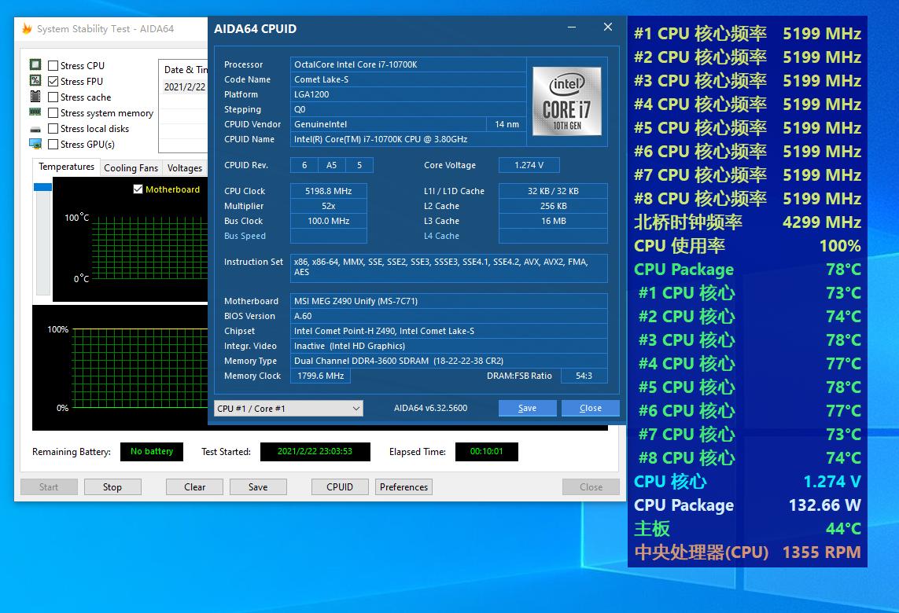This screenshot has width=899, height=613.
Task: Click the 主板 44°C temperature reading
Action: [747, 529]
